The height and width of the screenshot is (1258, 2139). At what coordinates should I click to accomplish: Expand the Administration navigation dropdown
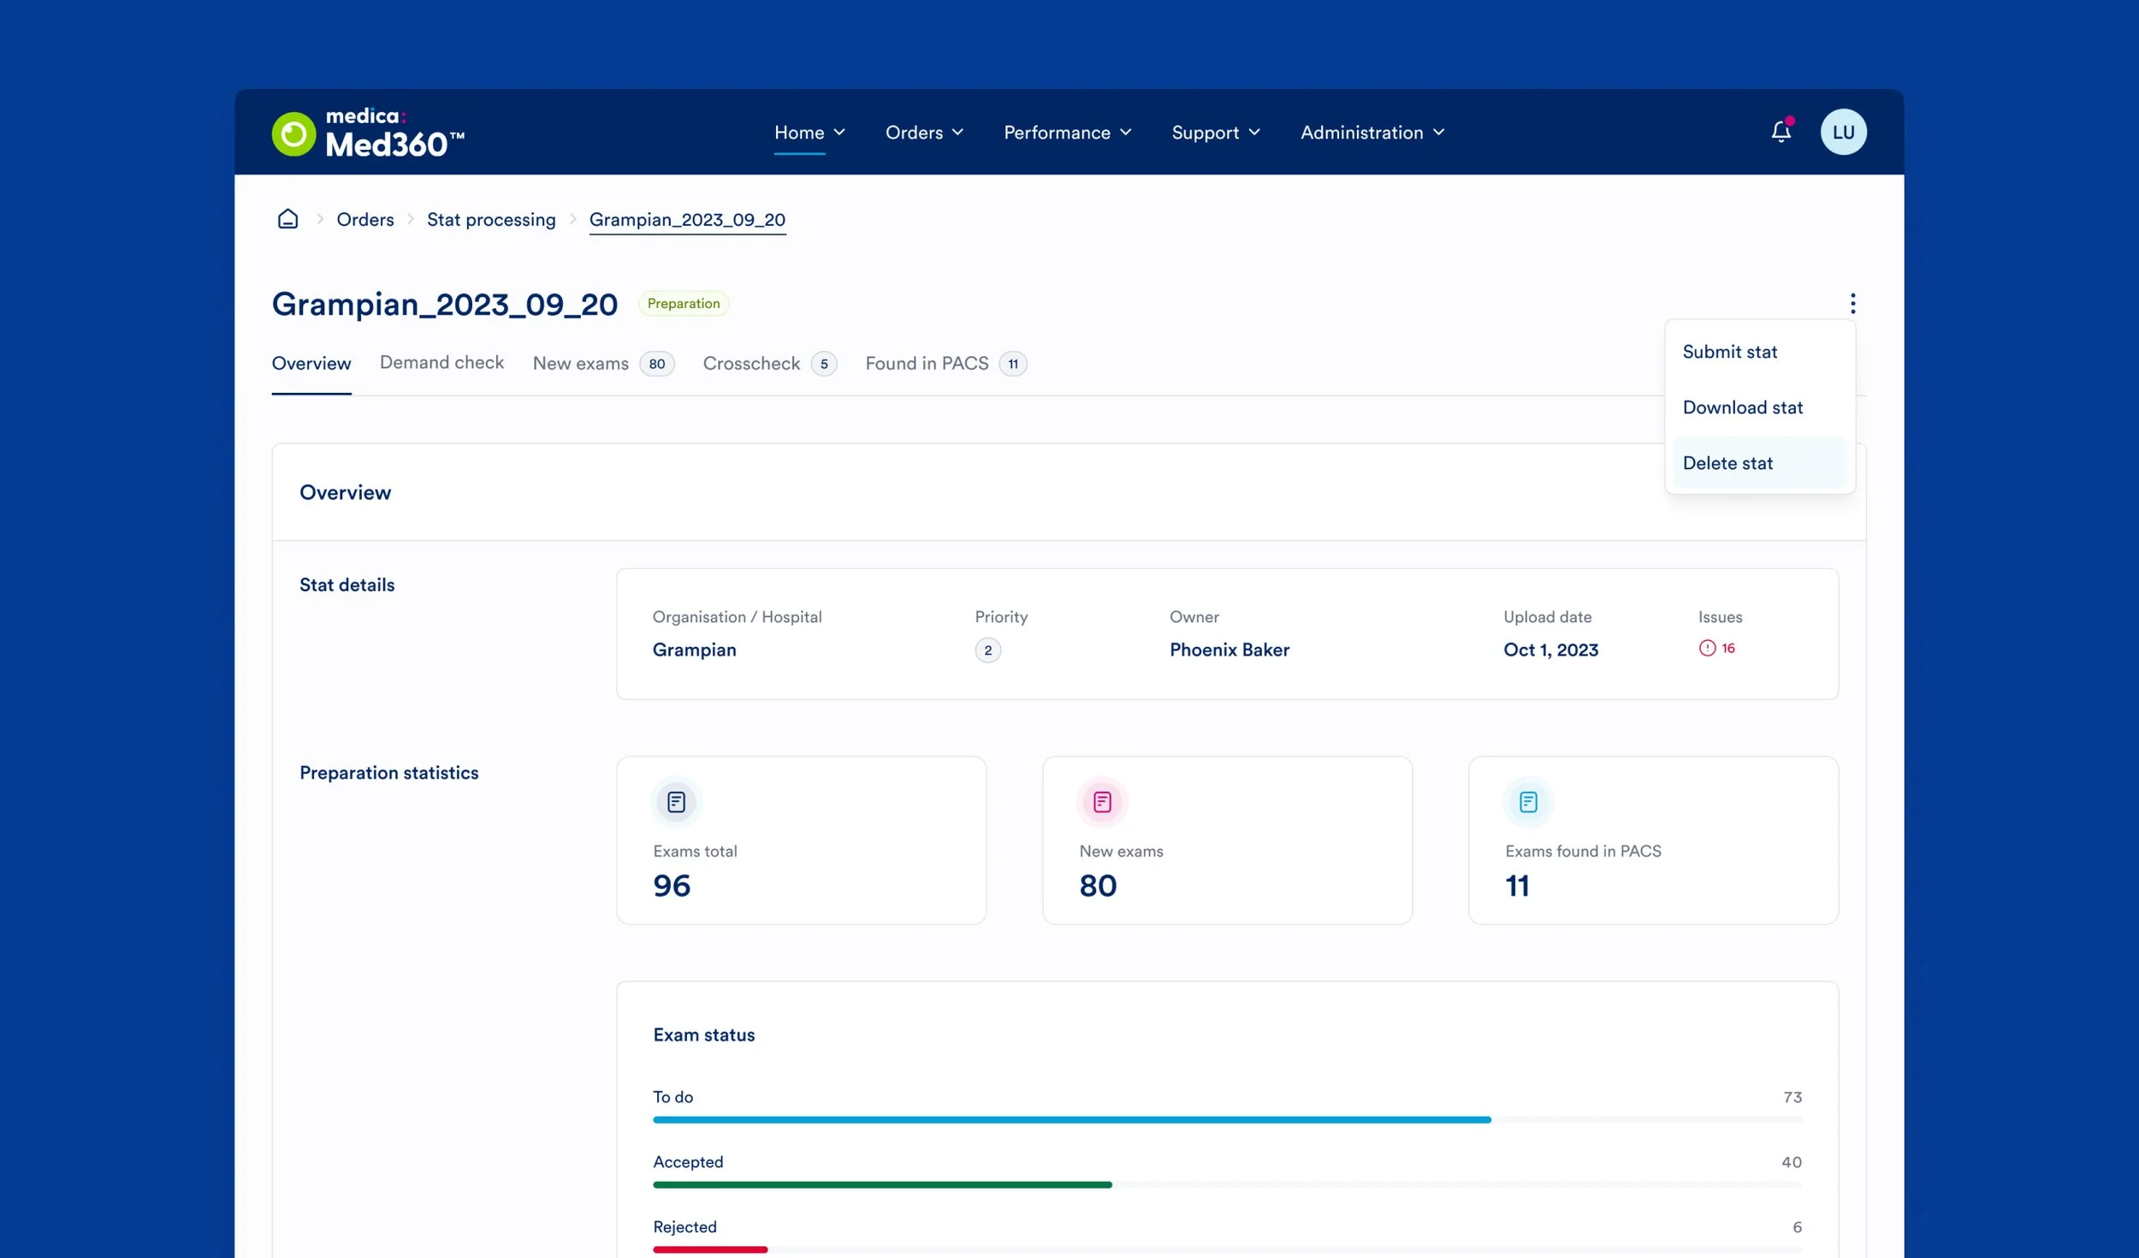coord(1372,133)
